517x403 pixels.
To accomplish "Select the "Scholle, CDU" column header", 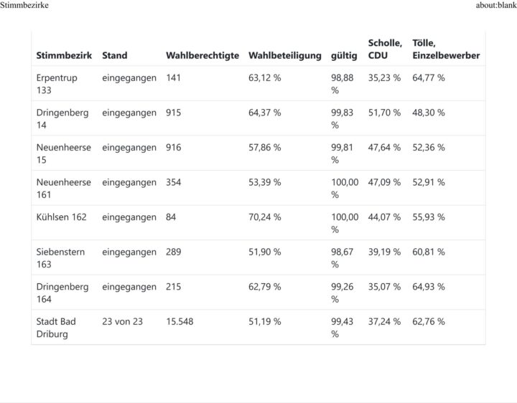I will tap(385, 49).
